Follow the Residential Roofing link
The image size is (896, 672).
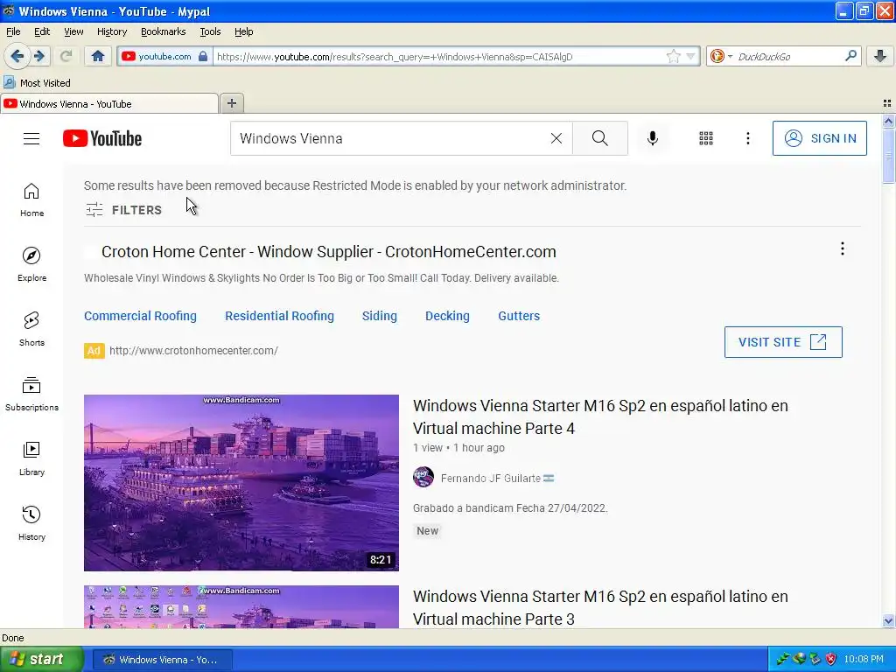tap(279, 316)
